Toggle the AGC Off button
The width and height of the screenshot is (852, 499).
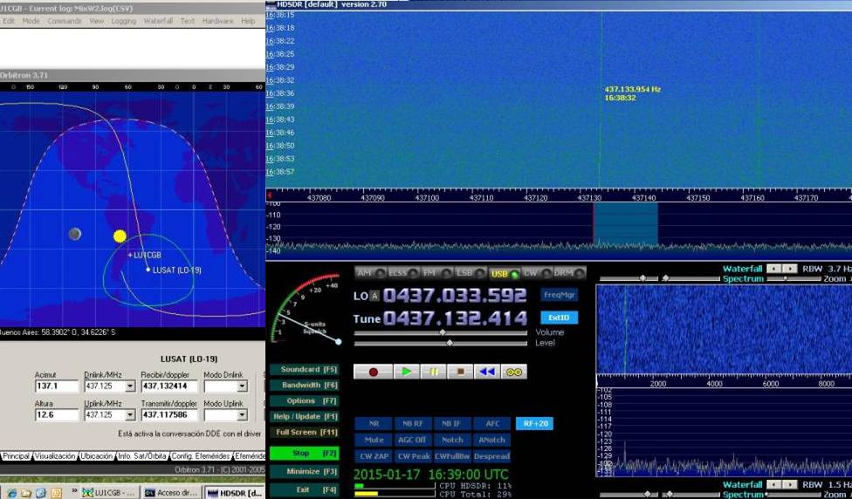pyautogui.click(x=413, y=440)
